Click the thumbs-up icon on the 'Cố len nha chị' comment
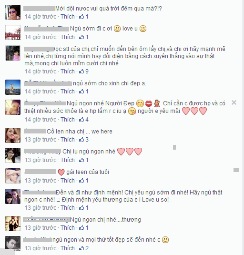Screen dimensions: 244x255 (x=81, y=140)
